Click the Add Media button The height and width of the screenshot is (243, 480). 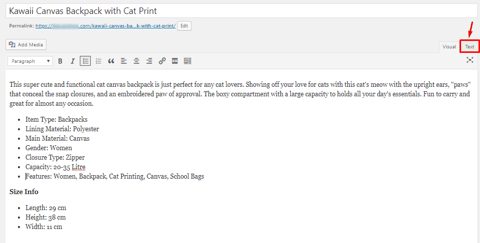(26, 45)
